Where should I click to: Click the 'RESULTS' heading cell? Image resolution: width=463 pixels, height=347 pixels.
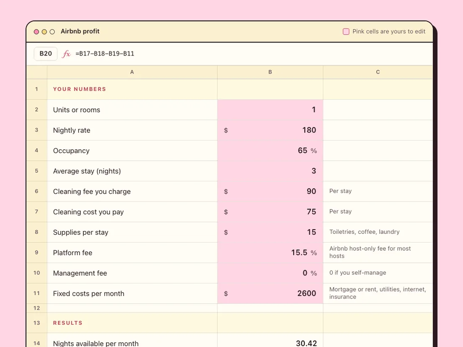tap(132, 323)
